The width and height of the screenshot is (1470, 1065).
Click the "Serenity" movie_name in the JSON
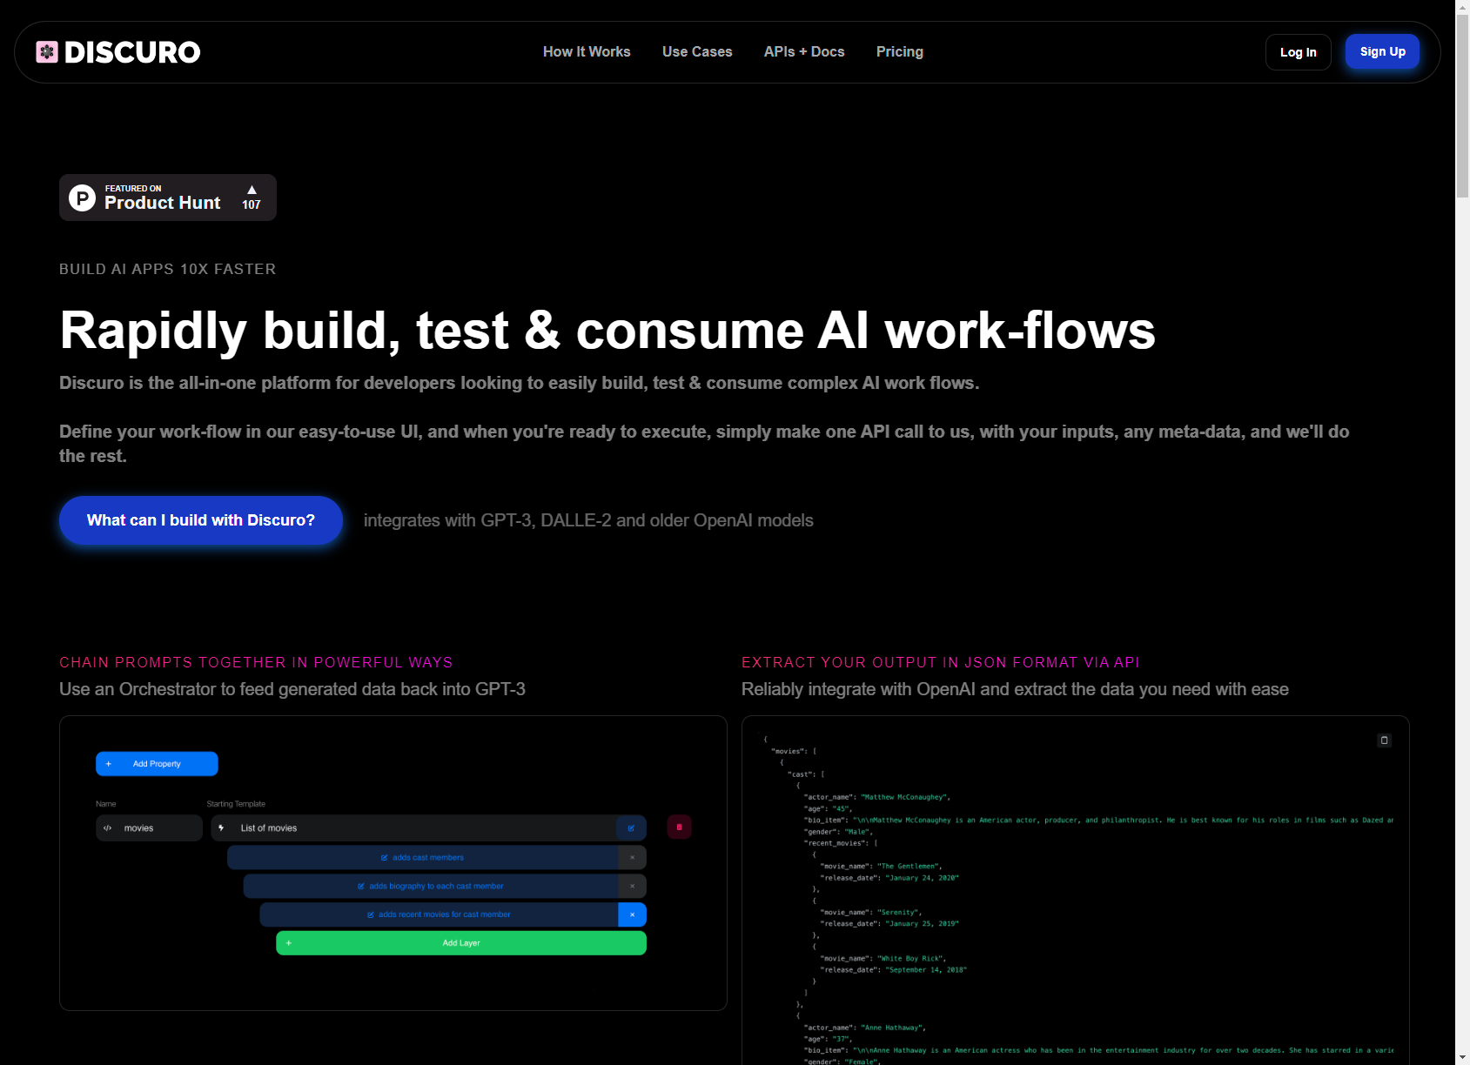(x=899, y=913)
